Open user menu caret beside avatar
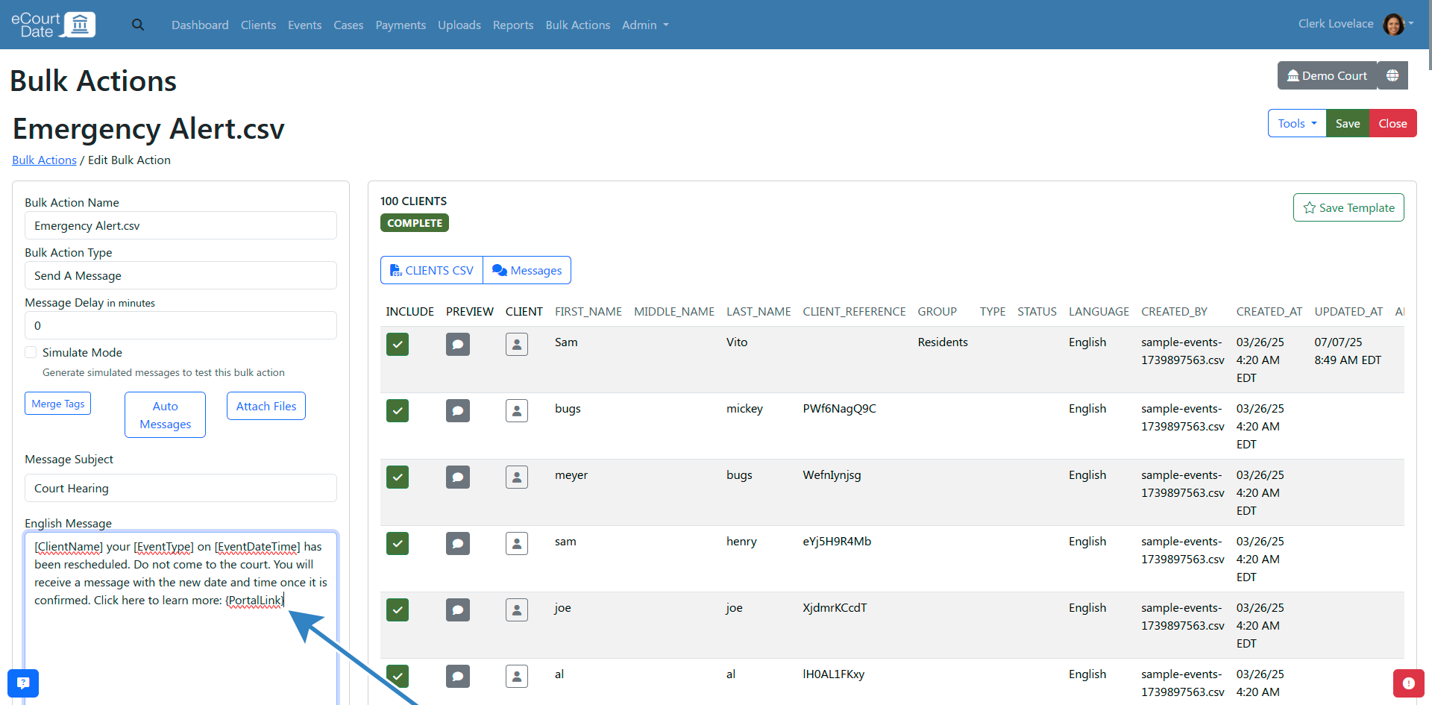The image size is (1432, 705). click(1411, 23)
